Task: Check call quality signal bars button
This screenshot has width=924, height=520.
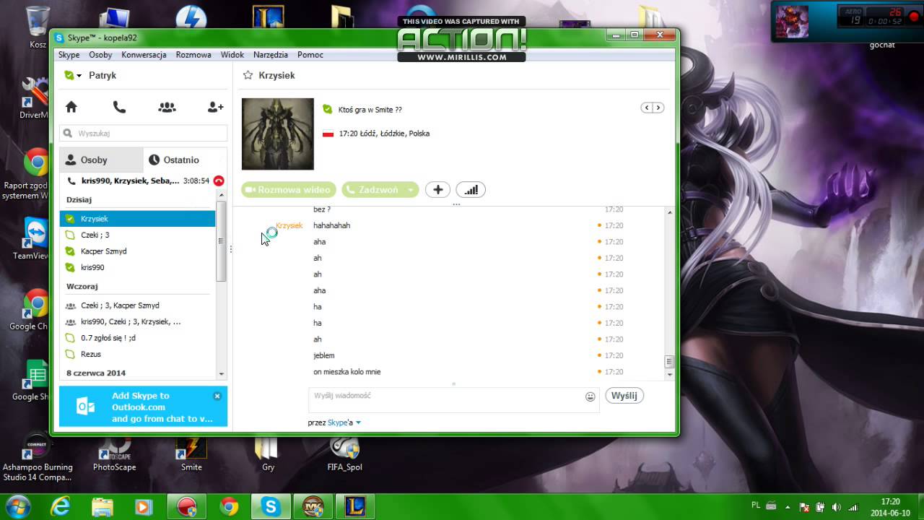Action: pos(471,190)
